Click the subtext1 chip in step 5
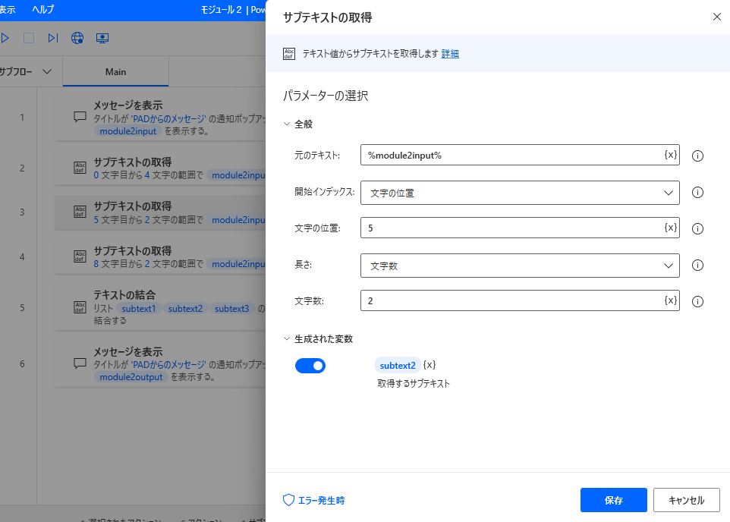The width and height of the screenshot is (730, 522). point(139,308)
